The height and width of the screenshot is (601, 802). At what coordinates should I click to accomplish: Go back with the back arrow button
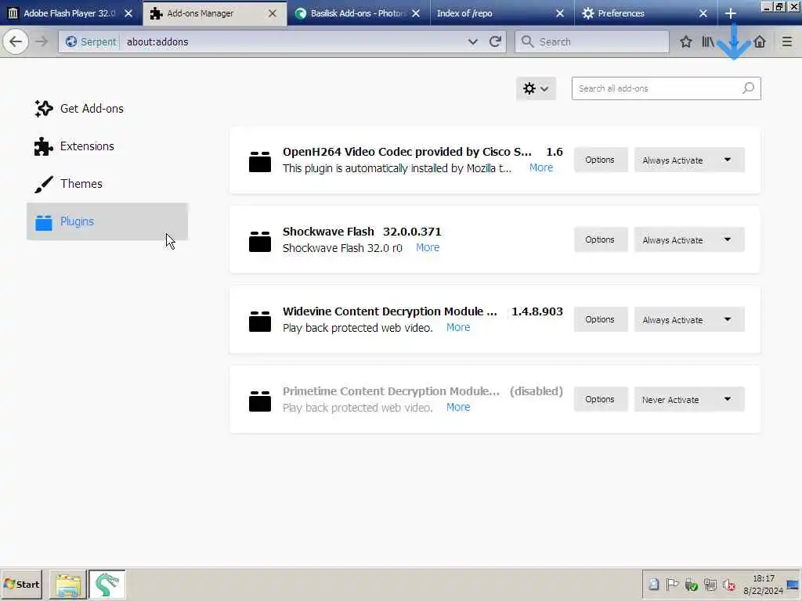[x=16, y=41]
